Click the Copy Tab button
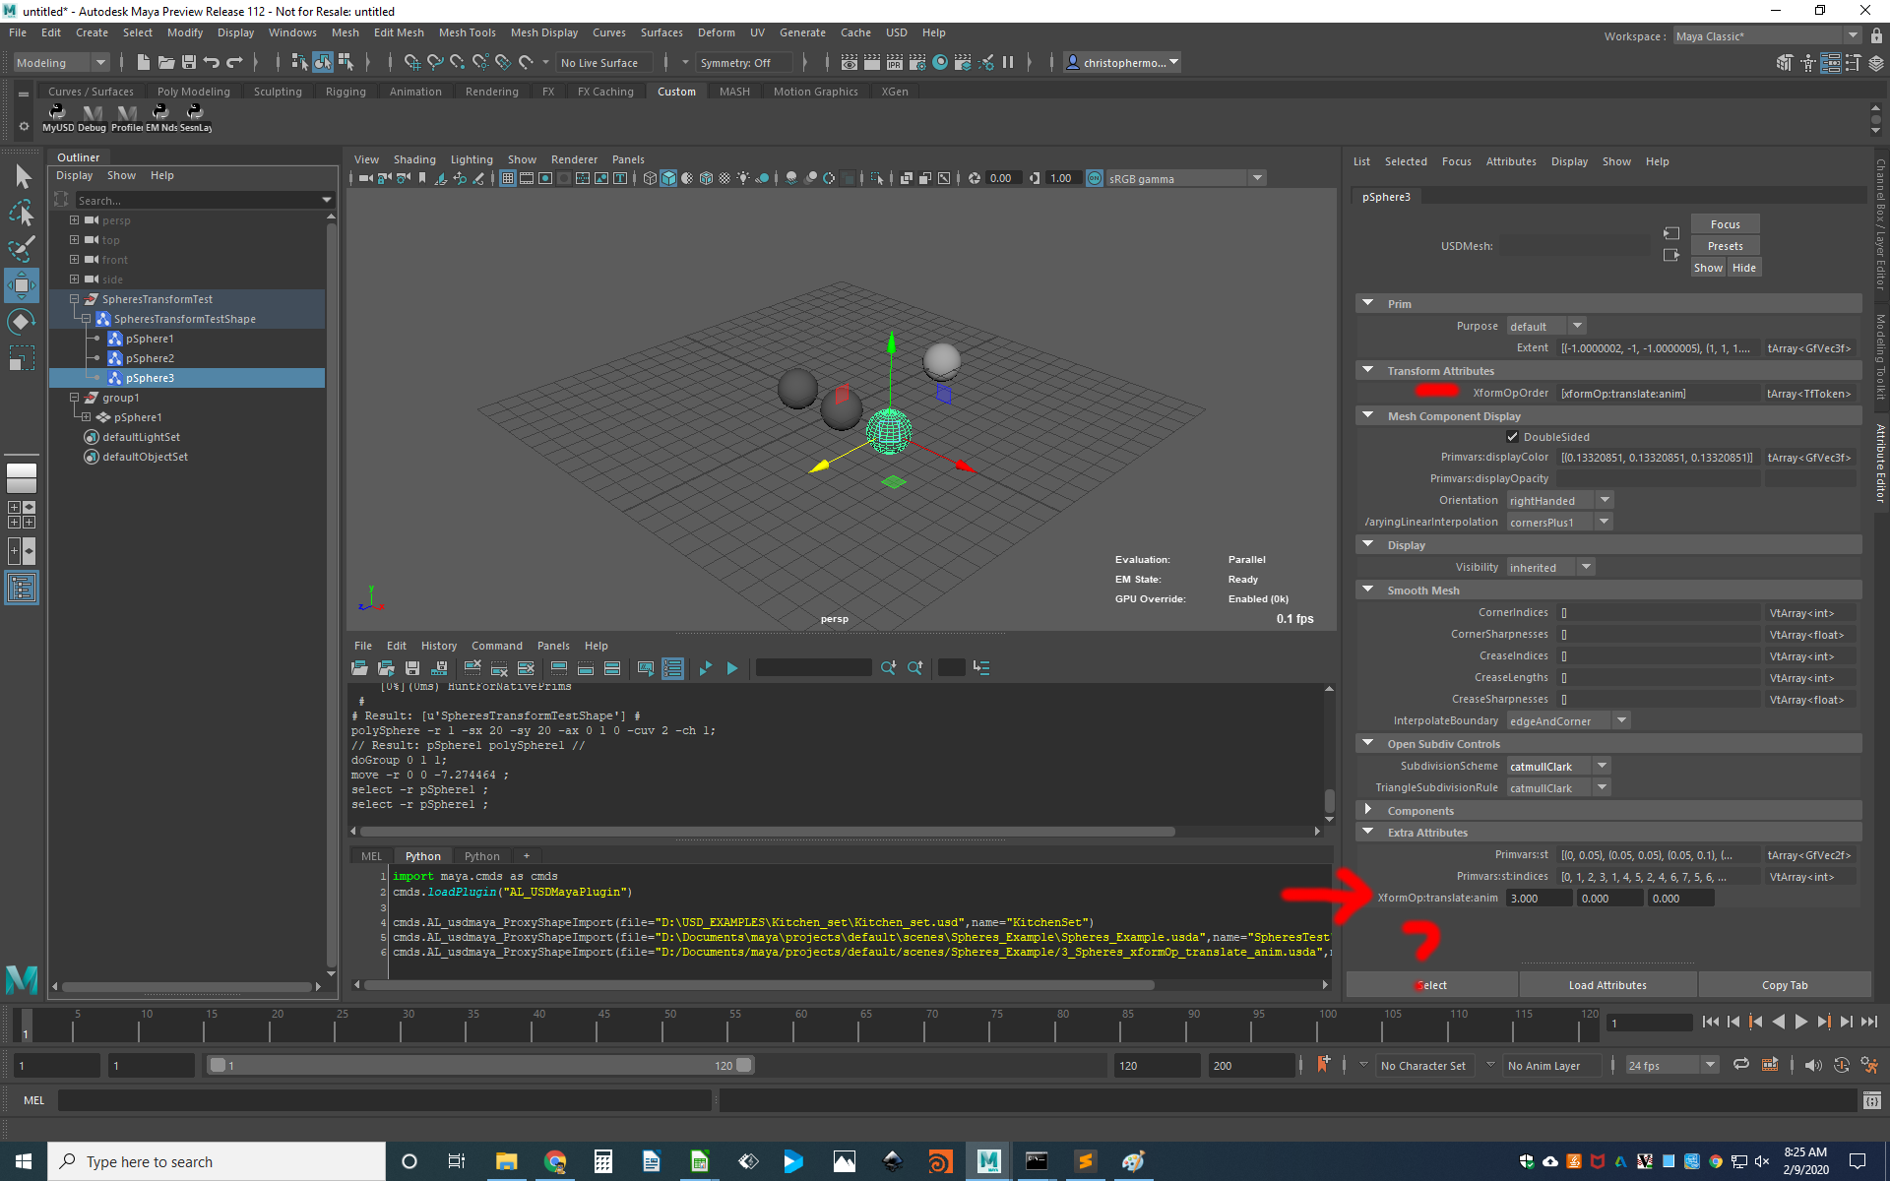1890x1181 pixels. pos(1784,984)
